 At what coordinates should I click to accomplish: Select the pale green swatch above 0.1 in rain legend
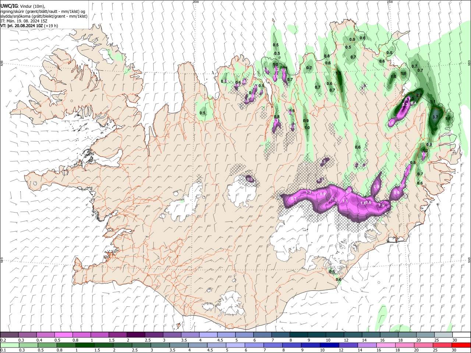[10, 345]
